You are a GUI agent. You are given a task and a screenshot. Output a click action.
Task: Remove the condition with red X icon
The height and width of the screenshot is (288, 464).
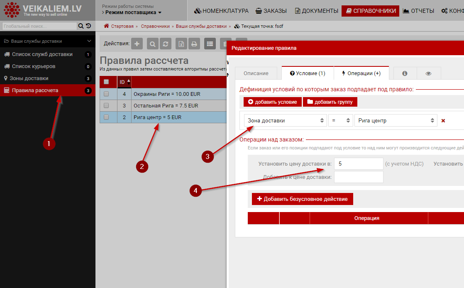[x=443, y=121]
